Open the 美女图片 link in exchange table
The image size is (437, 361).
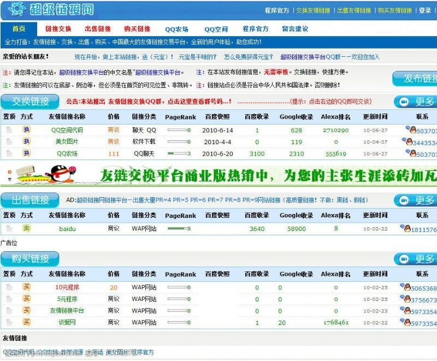click(67, 142)
